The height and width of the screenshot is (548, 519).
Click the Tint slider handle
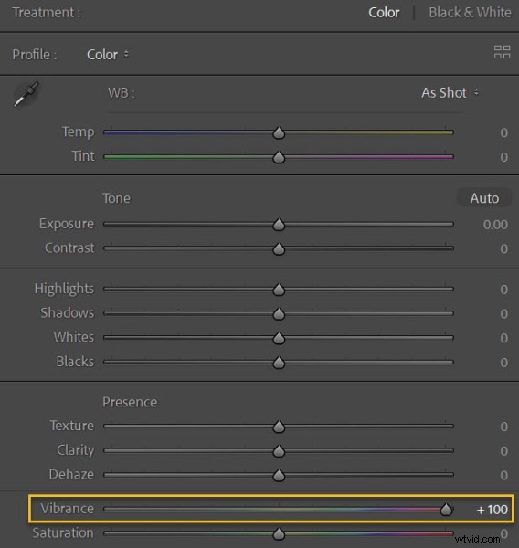click(279, 157)
